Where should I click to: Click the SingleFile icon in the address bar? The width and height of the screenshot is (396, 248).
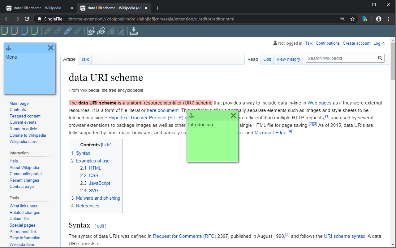[x=39, y=19]
